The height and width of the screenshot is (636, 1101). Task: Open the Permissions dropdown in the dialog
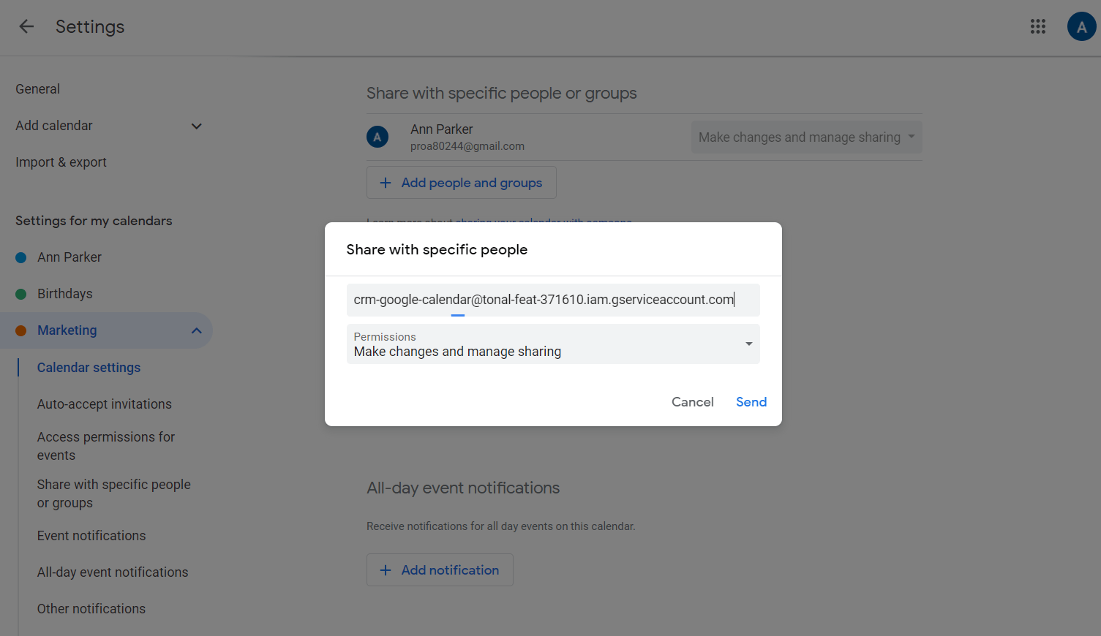tap(553, 344)
